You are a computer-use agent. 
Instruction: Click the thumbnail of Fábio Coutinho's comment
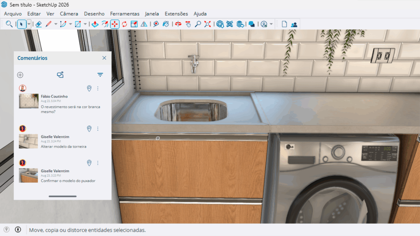coord(29,101)
